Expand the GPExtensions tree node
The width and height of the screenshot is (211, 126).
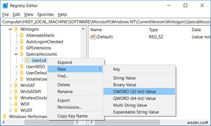coord(16,48)
